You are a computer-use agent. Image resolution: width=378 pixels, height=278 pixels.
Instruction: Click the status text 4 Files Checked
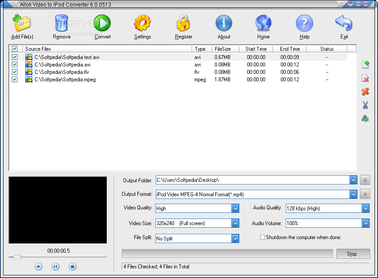(x=140, y=267)
